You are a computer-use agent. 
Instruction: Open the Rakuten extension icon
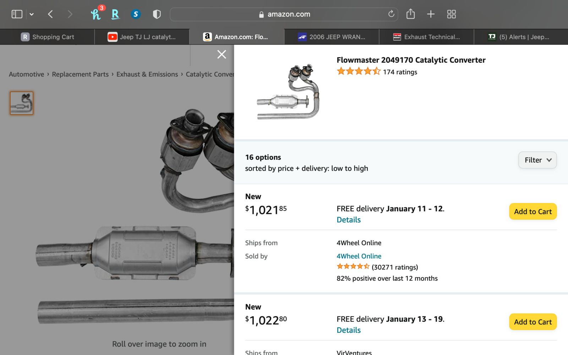click(x=115, y=14)
